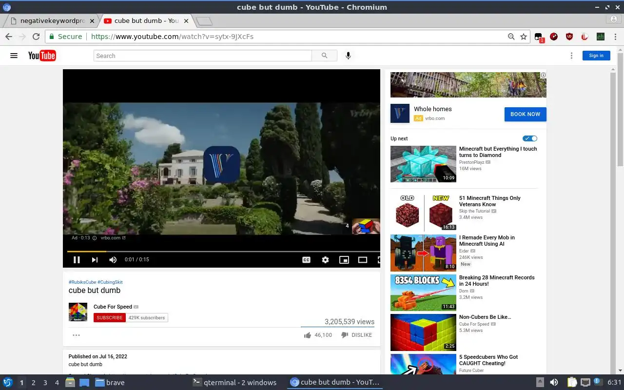This screenshot has height=390, width=624.
Task: Open the Cube For Speed channel avatar
Action: [78, 312]
